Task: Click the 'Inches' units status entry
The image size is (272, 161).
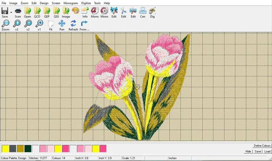Action: 172,158
